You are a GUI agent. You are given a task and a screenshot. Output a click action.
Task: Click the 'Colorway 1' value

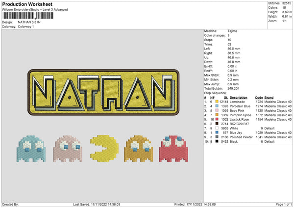tap(26, 26)
